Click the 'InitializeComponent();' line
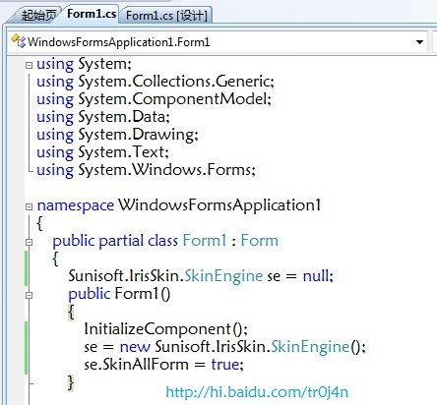This screenshot has height=405, width=437. (165, 329)
